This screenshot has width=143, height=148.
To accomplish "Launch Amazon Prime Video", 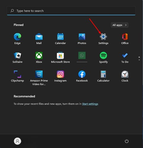I will point(39,78).
